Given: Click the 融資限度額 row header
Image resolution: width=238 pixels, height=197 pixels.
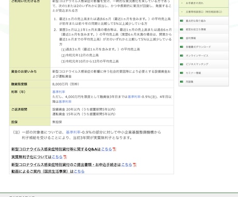Looking at the screenshot, I should 30,84.
